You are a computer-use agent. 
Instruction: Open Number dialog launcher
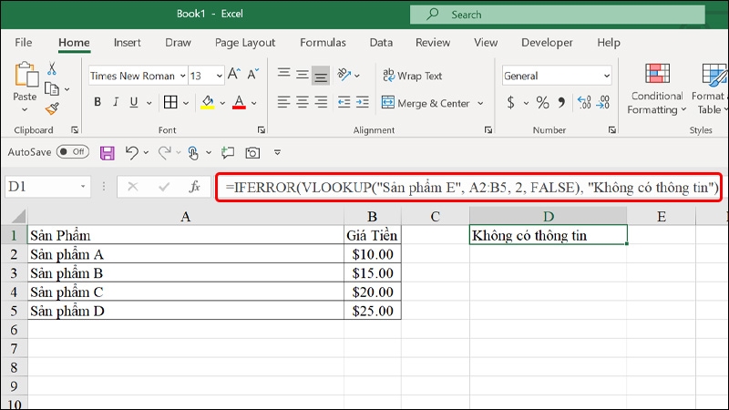coord(611,130)
